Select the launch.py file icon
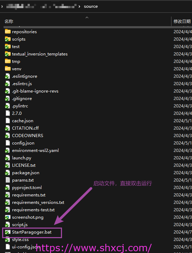192x253 pixels. (7, 158)
